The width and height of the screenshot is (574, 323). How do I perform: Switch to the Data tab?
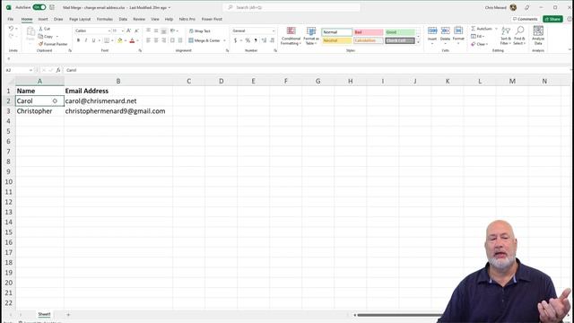(x=123, y=19)
